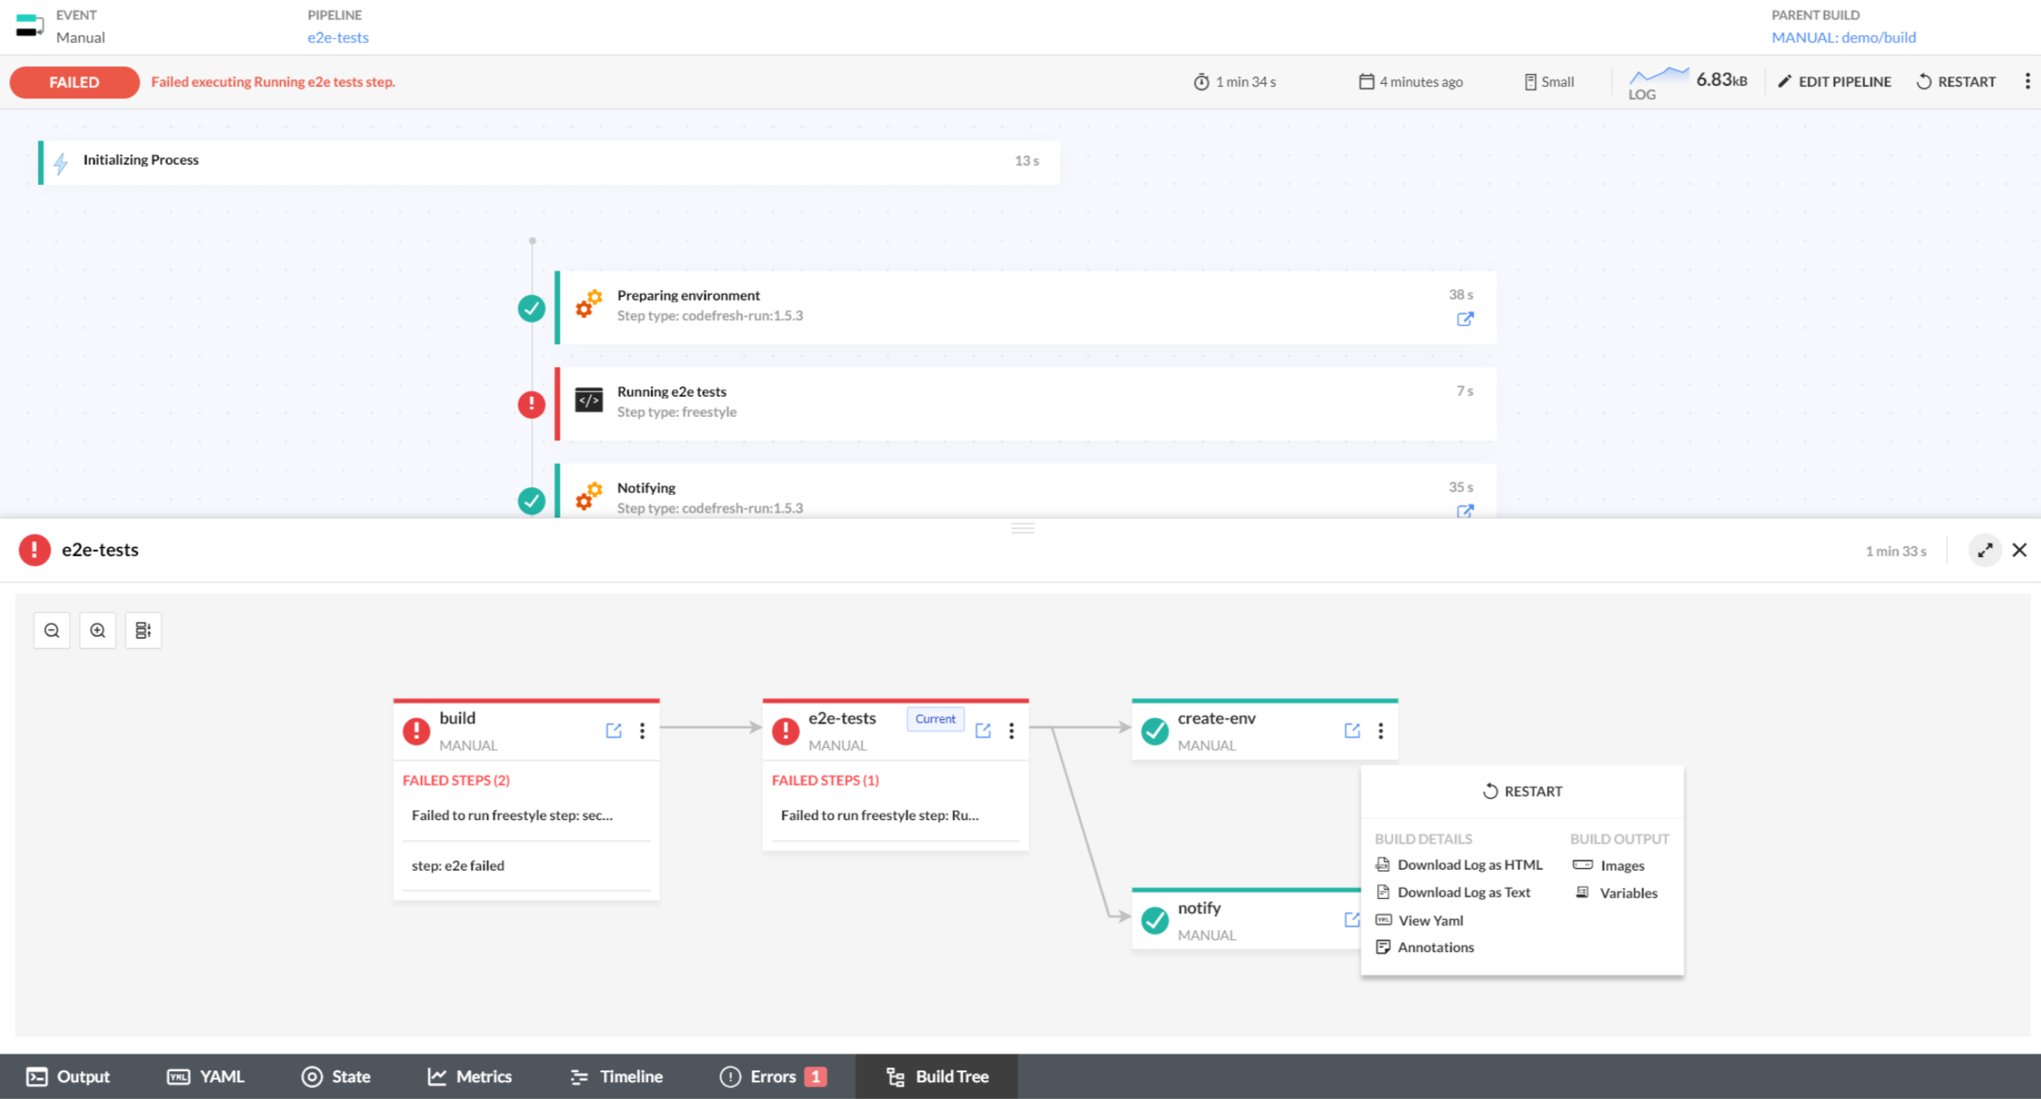The image size is (2041, 1099).
Task: Zoom out the build tree view
Action: click(x=51, y=630)
